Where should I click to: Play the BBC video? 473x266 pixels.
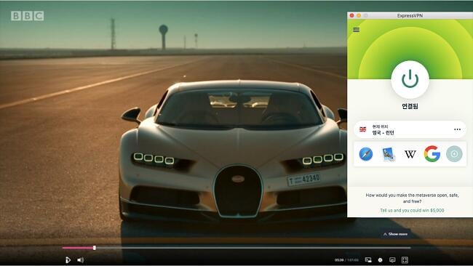(68, 260)
